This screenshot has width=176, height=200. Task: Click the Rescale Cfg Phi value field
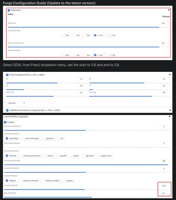(x=164, y=194)
